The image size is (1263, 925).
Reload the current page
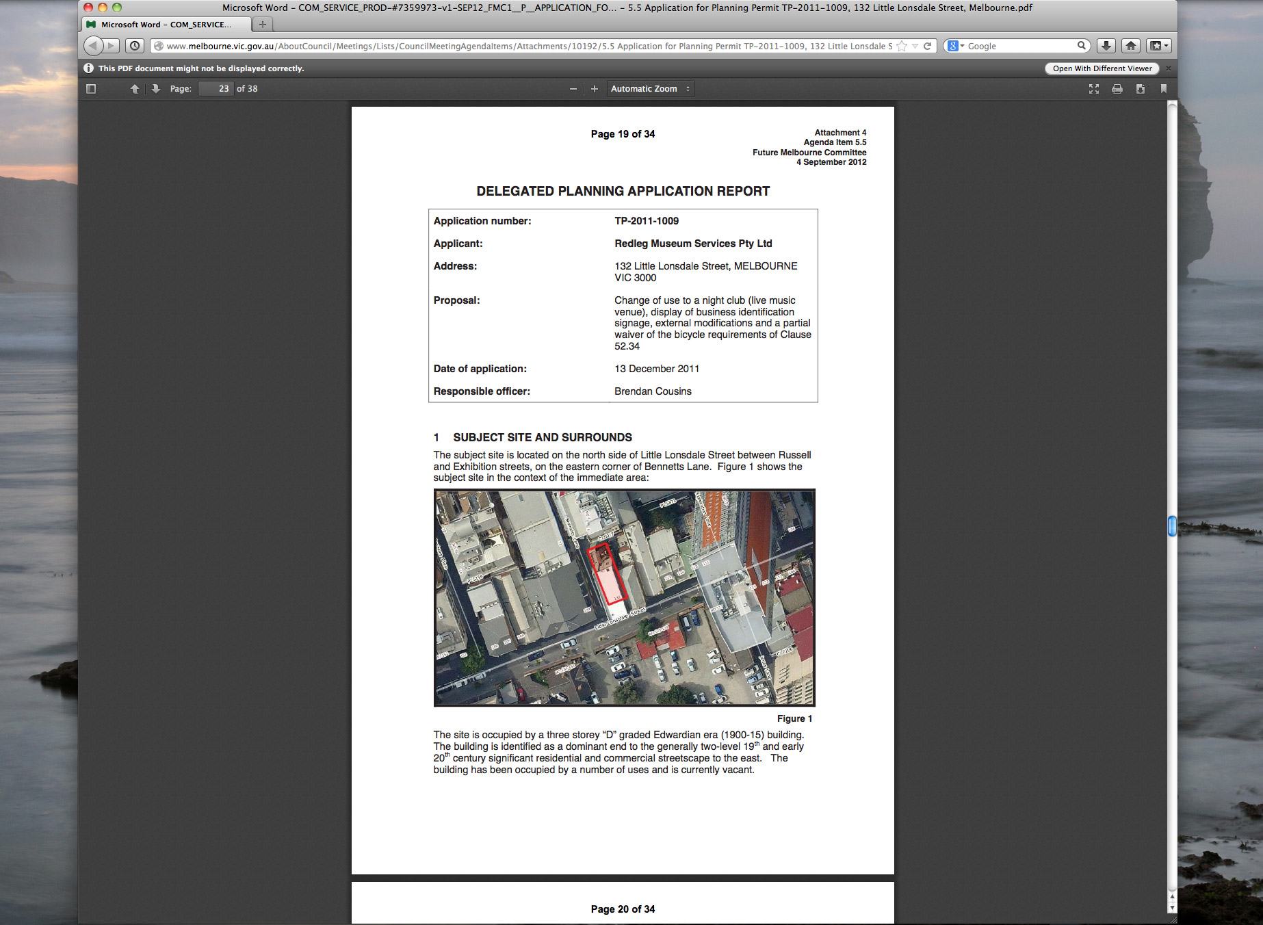pos(928,46)
